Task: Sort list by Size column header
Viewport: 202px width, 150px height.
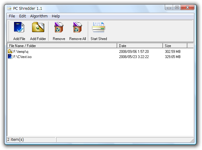Action: tap(175, 46)
